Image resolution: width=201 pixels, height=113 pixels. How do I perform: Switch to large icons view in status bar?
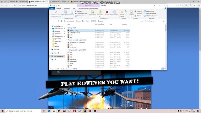point(165,69)
